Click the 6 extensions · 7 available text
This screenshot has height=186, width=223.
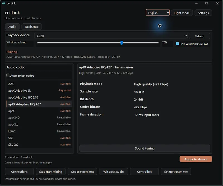19,157
